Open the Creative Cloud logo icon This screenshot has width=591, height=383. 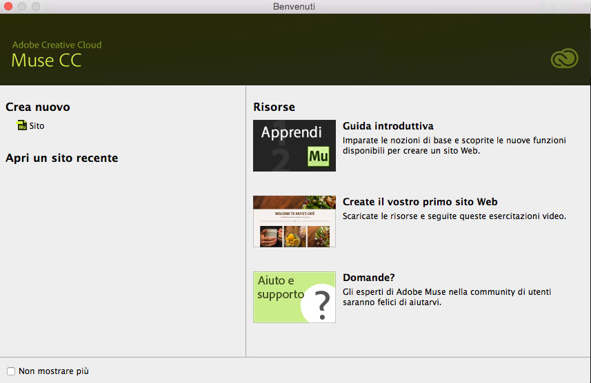(x=564, y=59)
